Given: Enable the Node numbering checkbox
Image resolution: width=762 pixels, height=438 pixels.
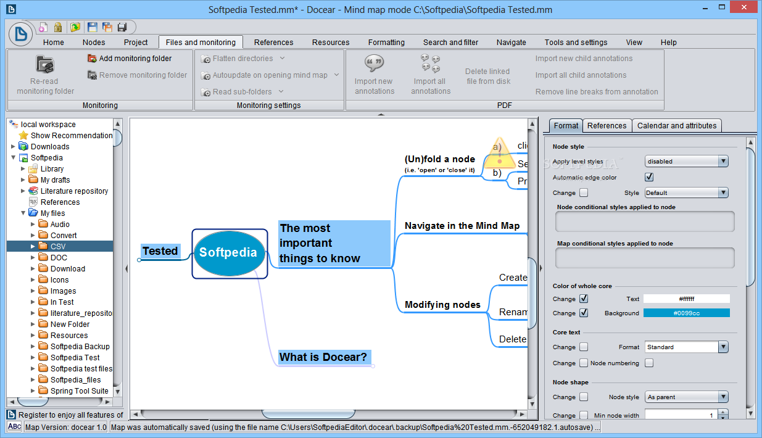Looking at the screenshot, I should tap(649, 363).
